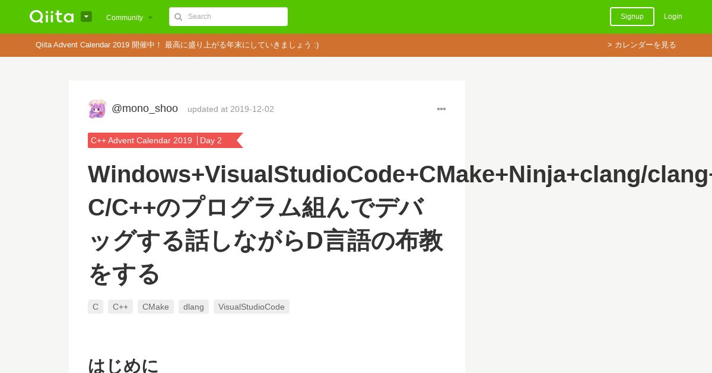
Task: Open the Login link
Action: pyautogui.click(x=673, y=17)
